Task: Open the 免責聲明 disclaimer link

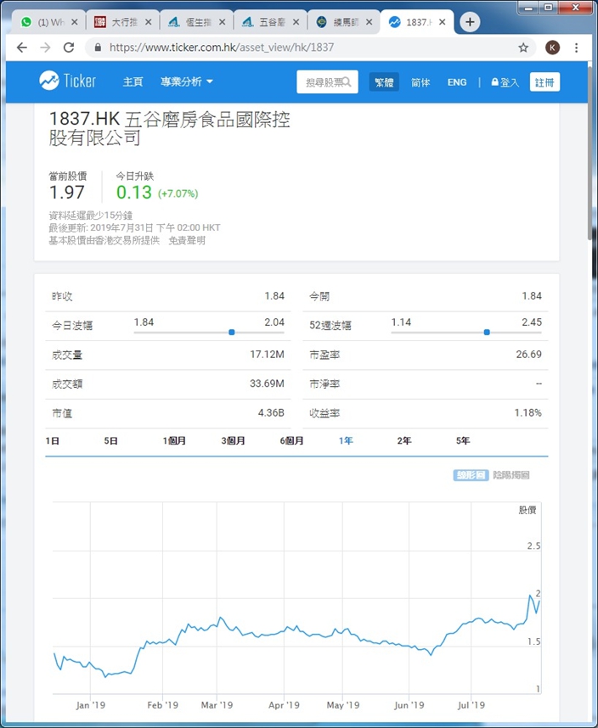Action: point(187,240)
